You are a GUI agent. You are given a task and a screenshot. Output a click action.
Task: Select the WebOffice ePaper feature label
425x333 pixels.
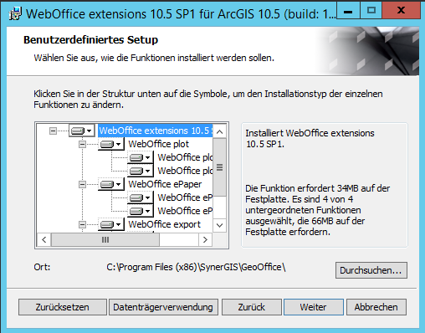(165, 184)
